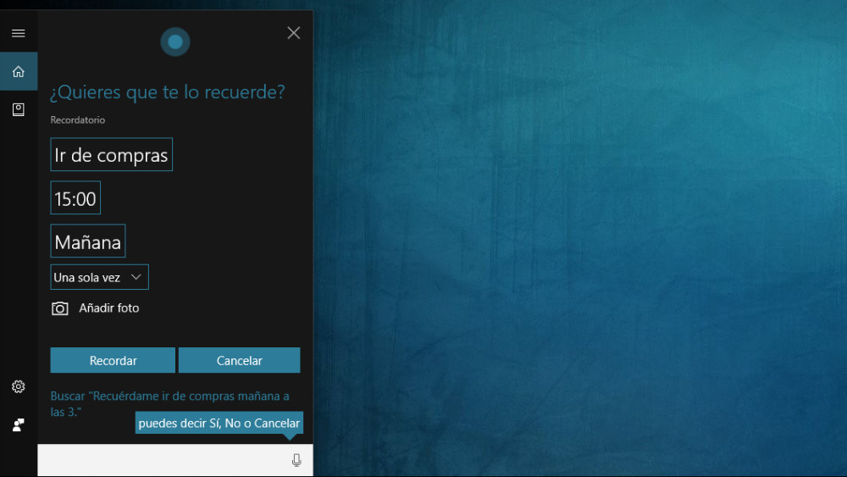Open the hamburger menu in Cortana sidebar
This screenshot has height=477, width=847.
tap(19, 34)
